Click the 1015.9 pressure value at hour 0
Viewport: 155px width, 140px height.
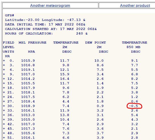pyautogui.click(x=28, y=61)
